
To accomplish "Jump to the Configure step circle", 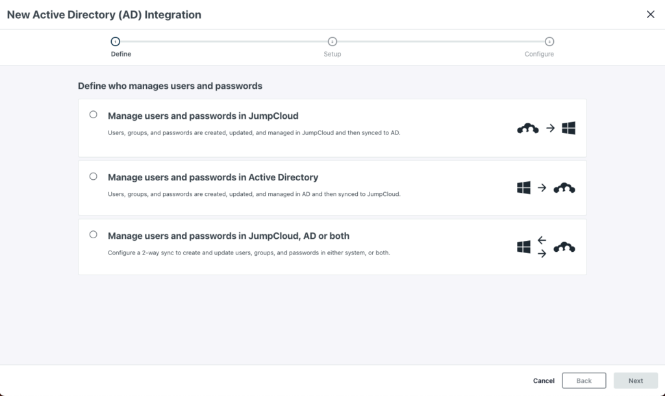I will click(549, 42).
